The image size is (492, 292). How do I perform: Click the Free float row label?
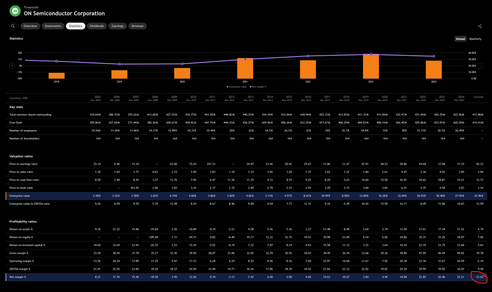click(x=16, y=122)
